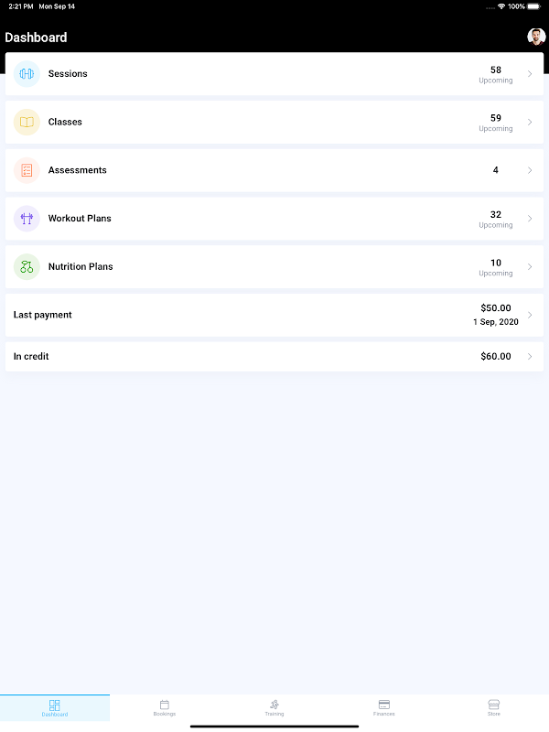View 58 upcoming sessions count
The height and width of the screenshot is (732, 549).
pyautogui.click(x=496, y=70)
